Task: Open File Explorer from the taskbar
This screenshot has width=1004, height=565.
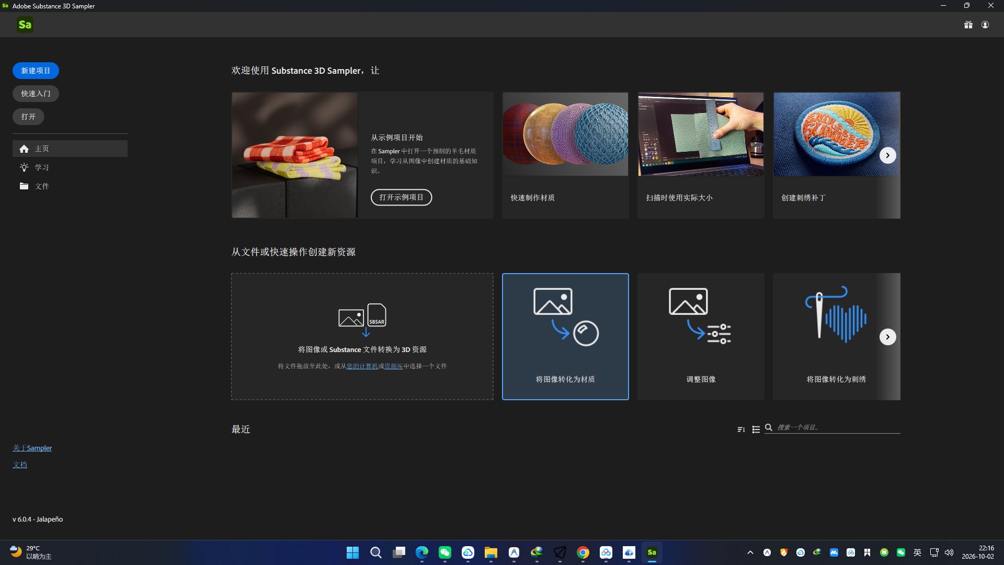Action: coord(490,552)
